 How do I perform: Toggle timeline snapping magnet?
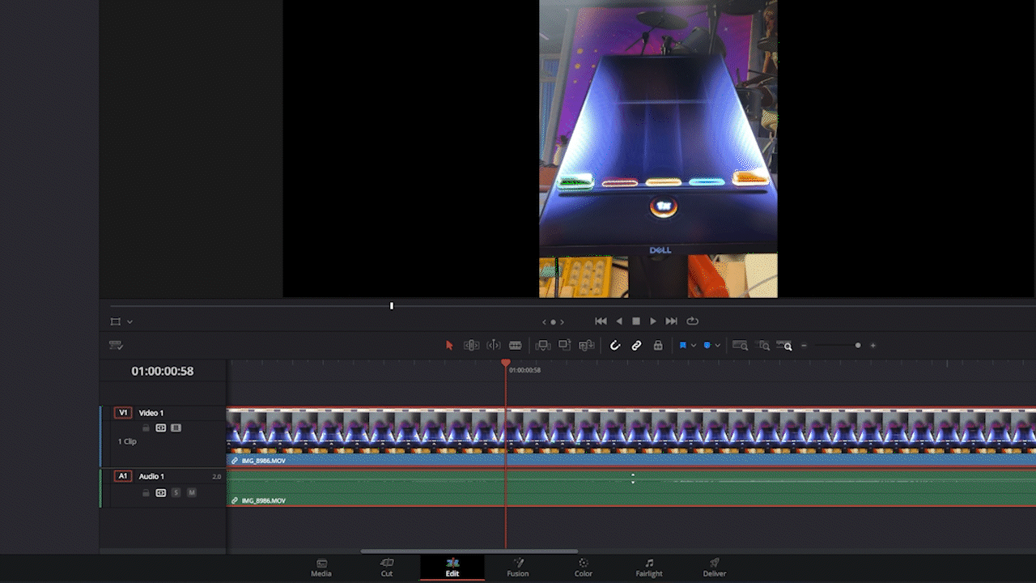[615, 345]
